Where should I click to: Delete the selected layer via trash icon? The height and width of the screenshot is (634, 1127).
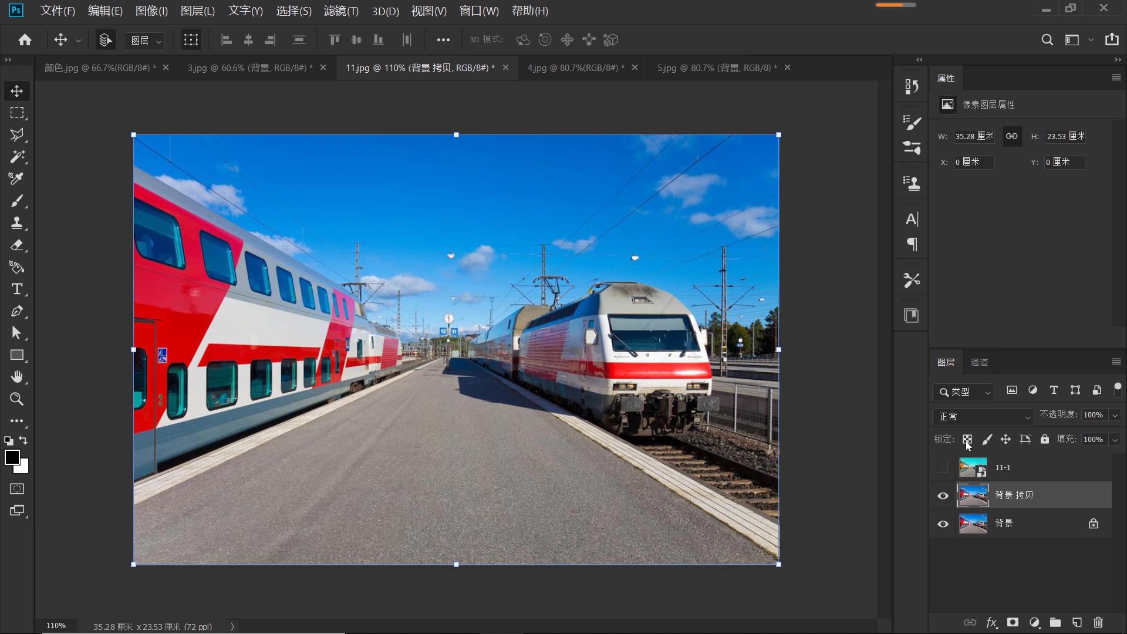(x=1098, y=623)
